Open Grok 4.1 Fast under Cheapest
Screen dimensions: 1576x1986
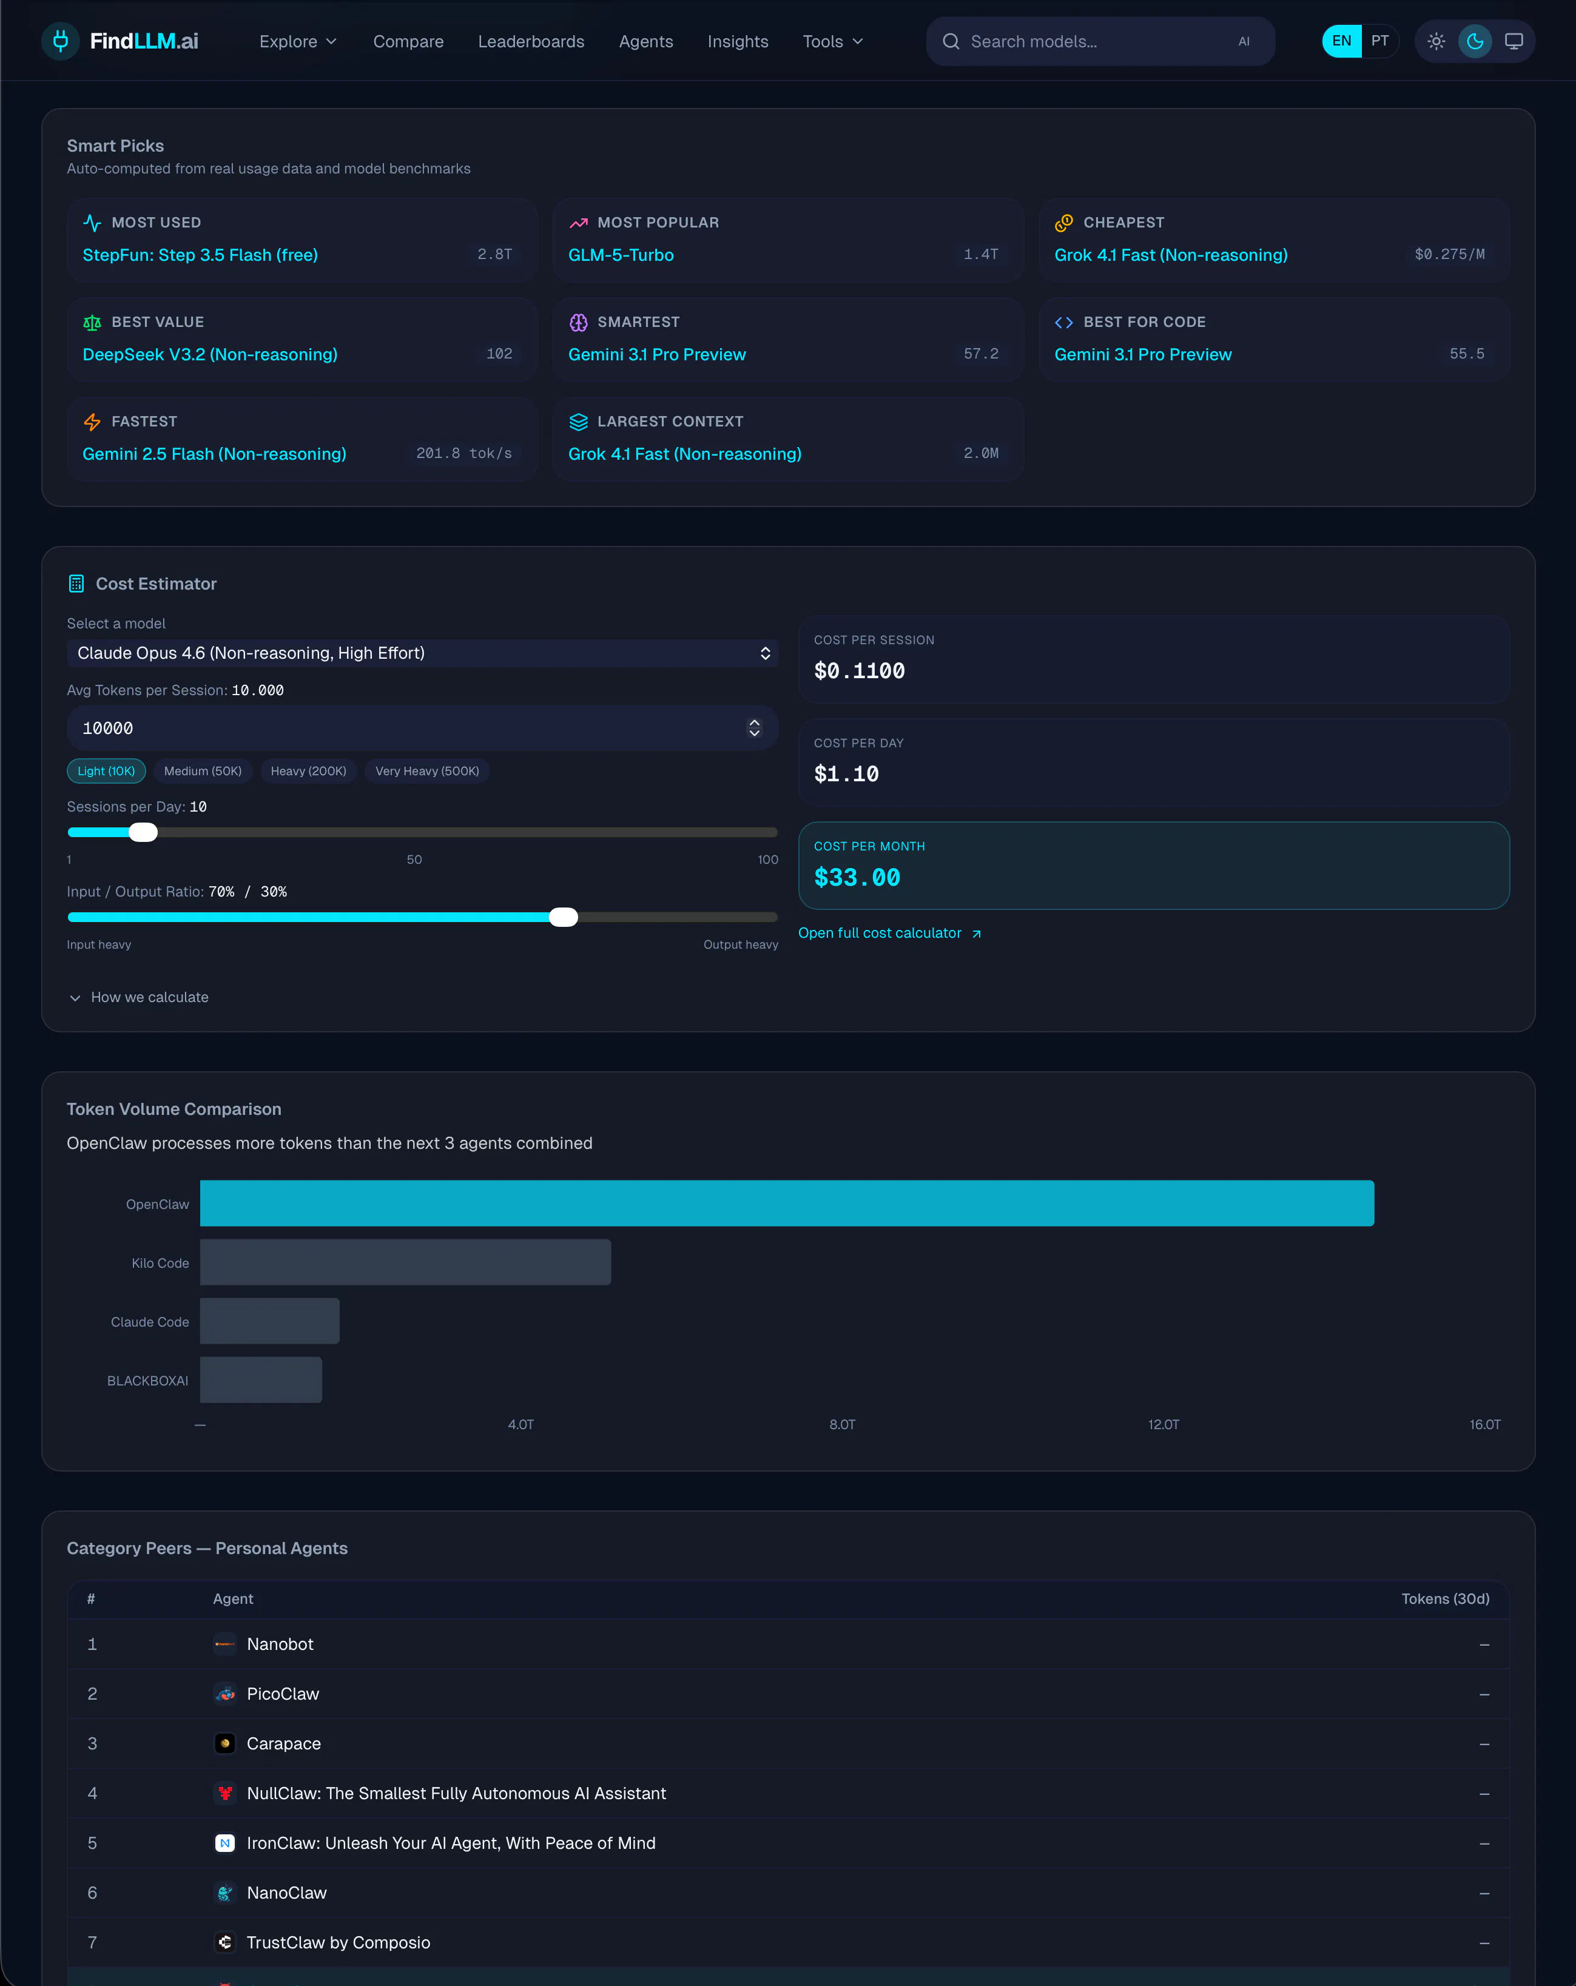1171,255
